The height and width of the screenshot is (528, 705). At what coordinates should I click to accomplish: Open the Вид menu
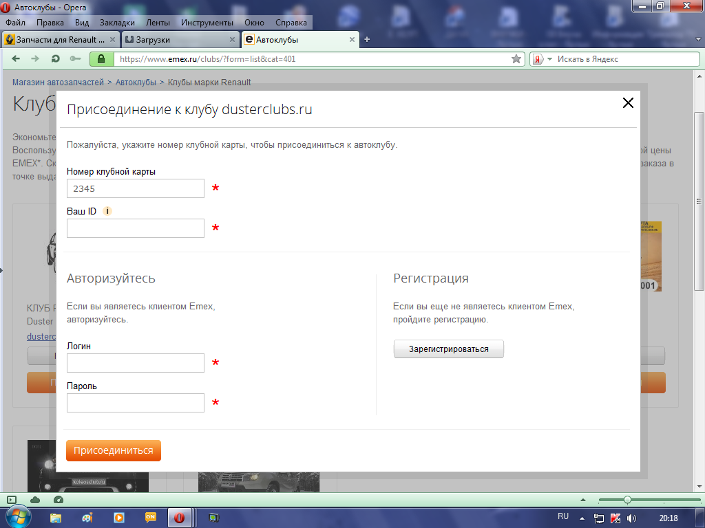(82, 23)
